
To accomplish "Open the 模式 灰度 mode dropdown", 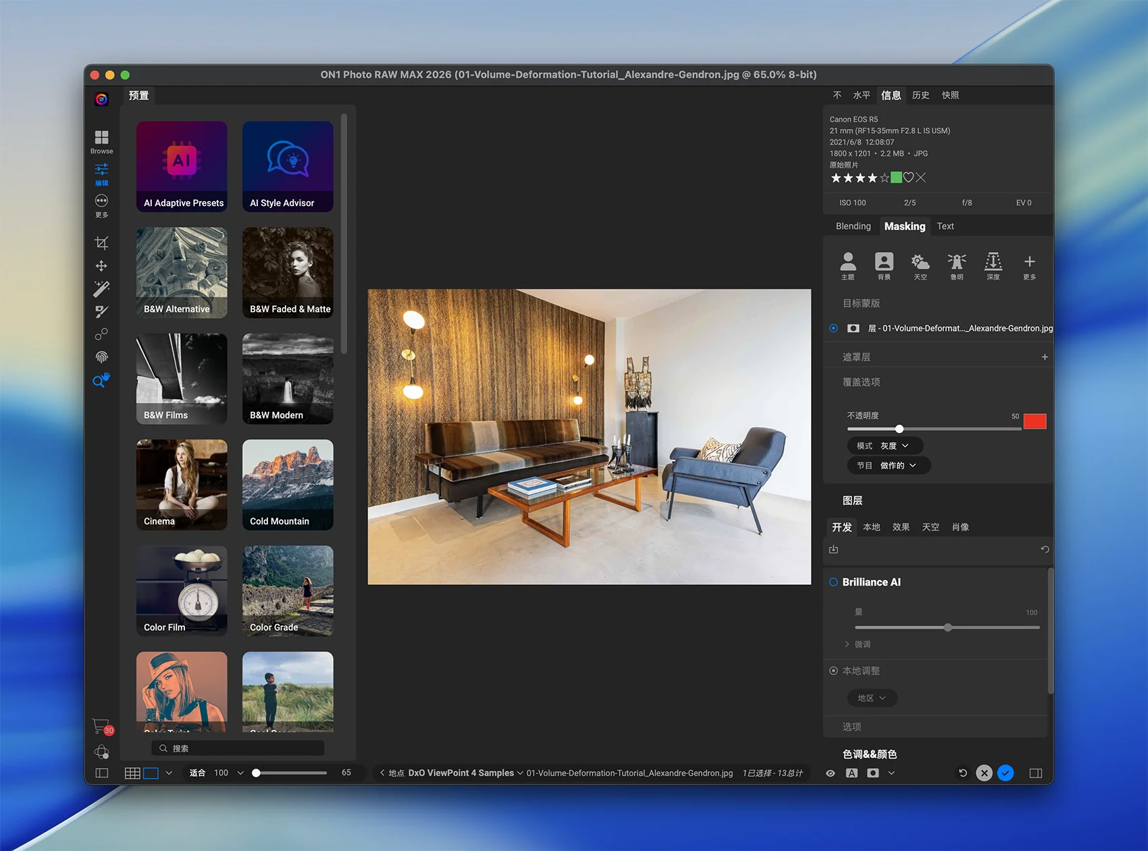I will (x=884, y=446).
